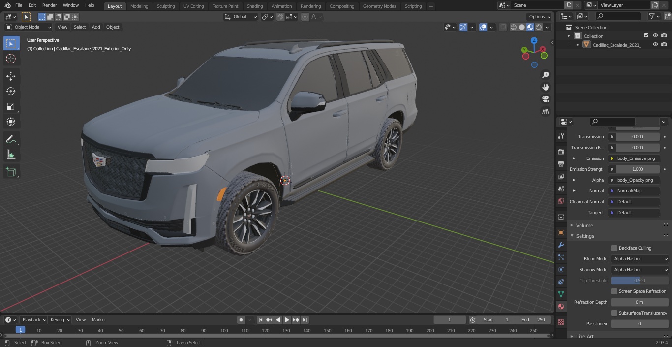672x347 pixels.
Task: Open the World properties tab
Action: [561, 201]
